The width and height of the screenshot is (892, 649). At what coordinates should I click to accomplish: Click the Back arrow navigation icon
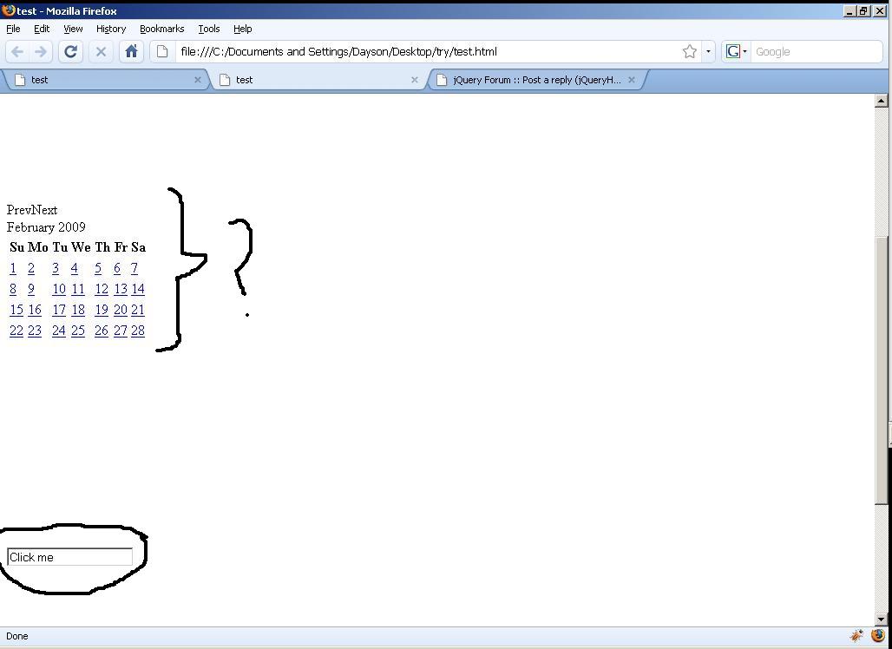[17, 52]
